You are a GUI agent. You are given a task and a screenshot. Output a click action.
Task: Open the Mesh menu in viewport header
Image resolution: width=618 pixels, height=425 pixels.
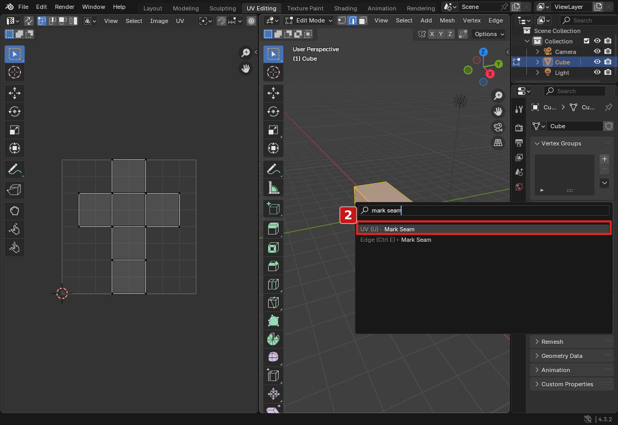tap(447, 20)
